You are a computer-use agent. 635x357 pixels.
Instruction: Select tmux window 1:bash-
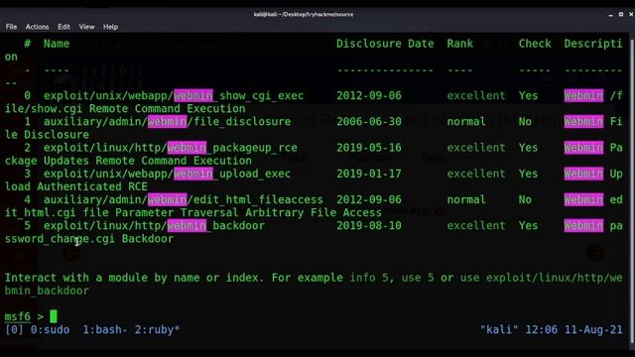[105, 329]
